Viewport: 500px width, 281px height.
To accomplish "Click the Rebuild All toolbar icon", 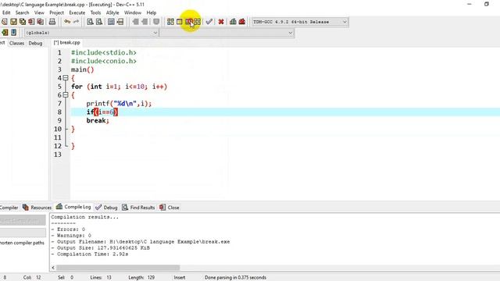I will point(197,22).
